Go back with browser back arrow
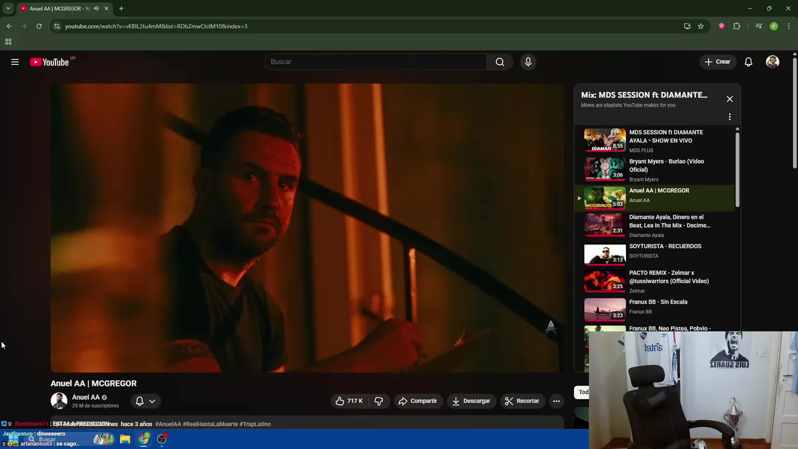The image size is (798, 449). point(9,26)
